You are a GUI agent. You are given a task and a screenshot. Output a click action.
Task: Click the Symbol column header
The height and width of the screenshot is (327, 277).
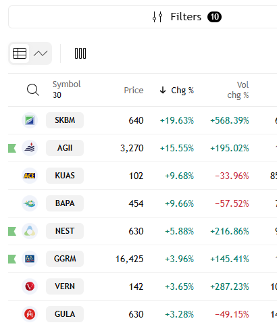66,89
